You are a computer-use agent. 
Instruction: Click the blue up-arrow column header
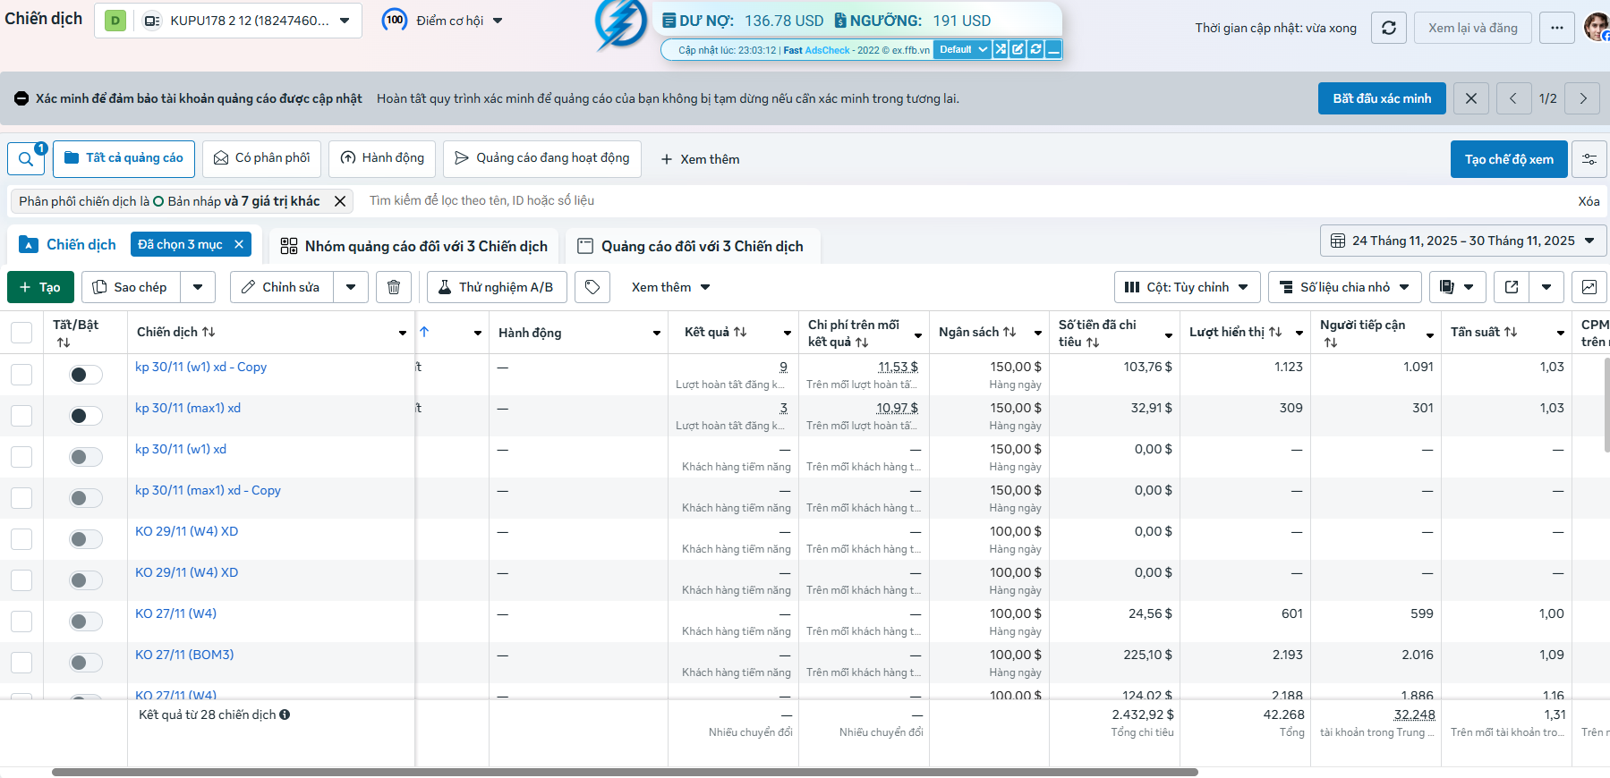tap(425, 332)
